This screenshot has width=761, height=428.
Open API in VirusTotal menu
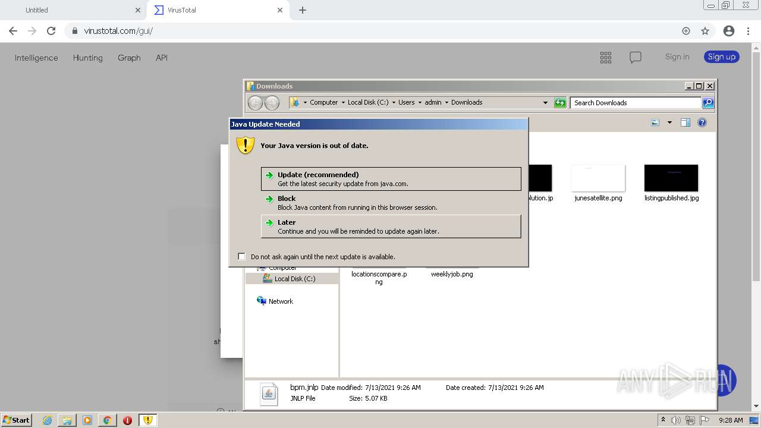pyautogui.click(x=162, y=58)
